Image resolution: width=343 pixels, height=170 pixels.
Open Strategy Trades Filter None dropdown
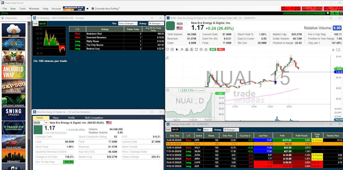click(207, 130)
